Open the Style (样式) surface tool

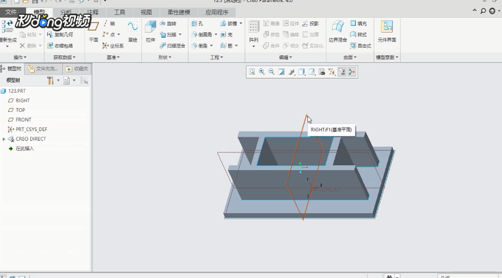(x=359, y=35)
